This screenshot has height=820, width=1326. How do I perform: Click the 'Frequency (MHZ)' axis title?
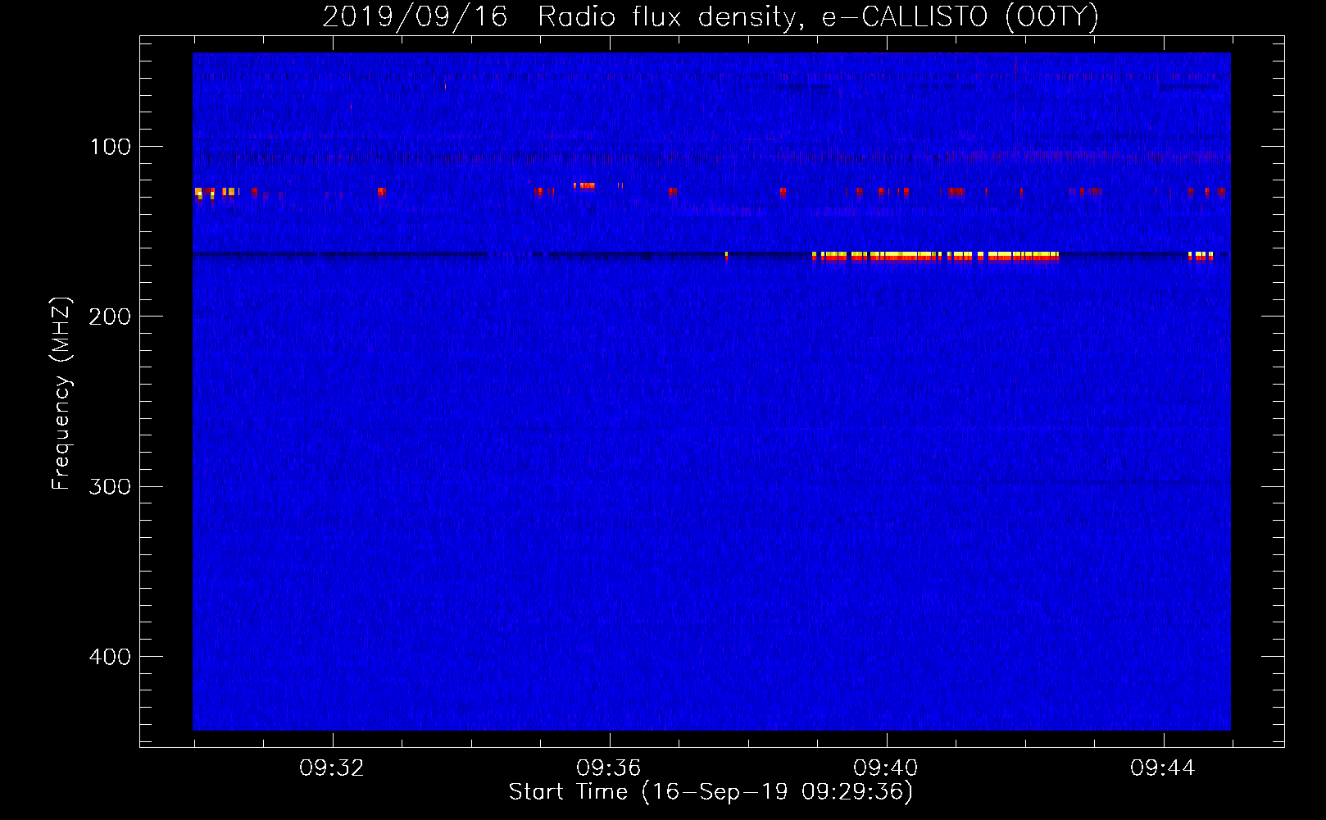(x=61, y=393)
